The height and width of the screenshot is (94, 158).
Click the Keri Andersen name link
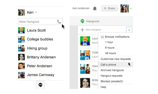click(81, 8)
